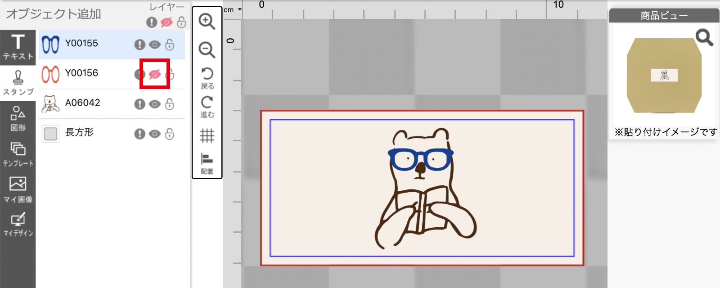Click the zoom out magnifier icon

[207, 49]
